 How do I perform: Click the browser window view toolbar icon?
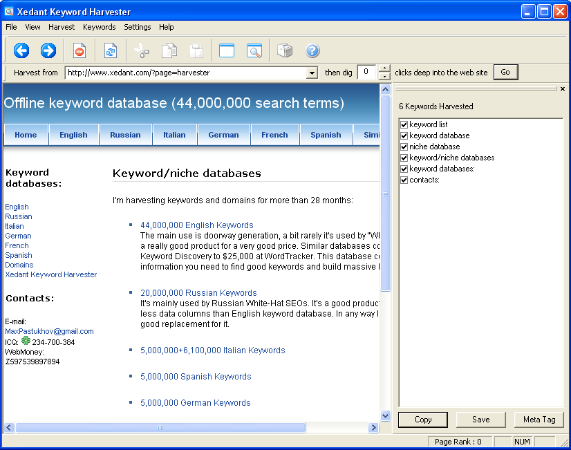point(227,50)
